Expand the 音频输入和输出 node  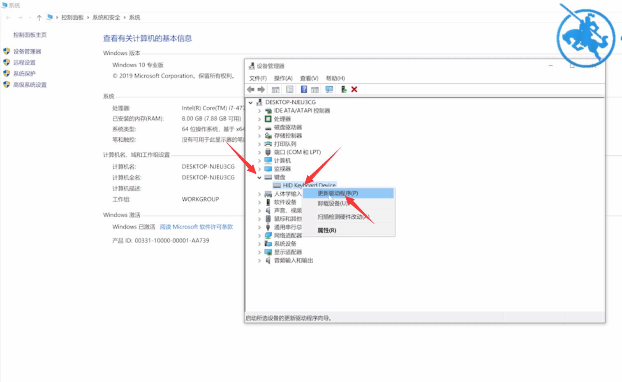pyautogui.click(x=259, y=261)
